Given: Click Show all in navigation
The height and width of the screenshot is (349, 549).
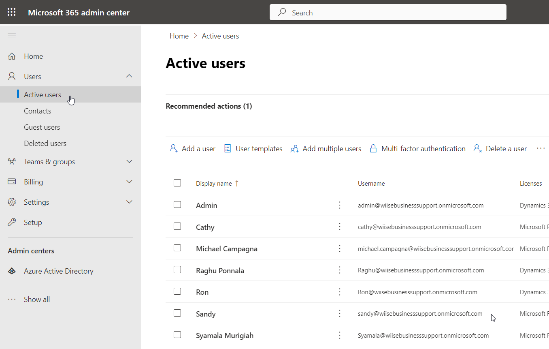Looking at the screenshot, I should point(37,300).
